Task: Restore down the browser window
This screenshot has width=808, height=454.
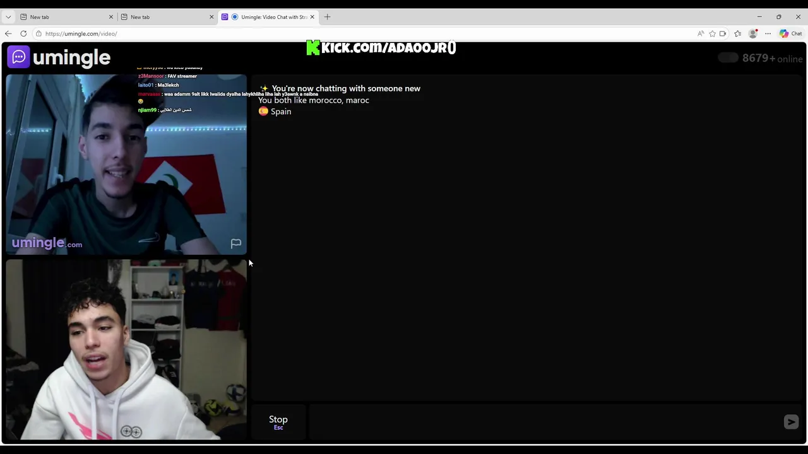Action: (779, 17)
